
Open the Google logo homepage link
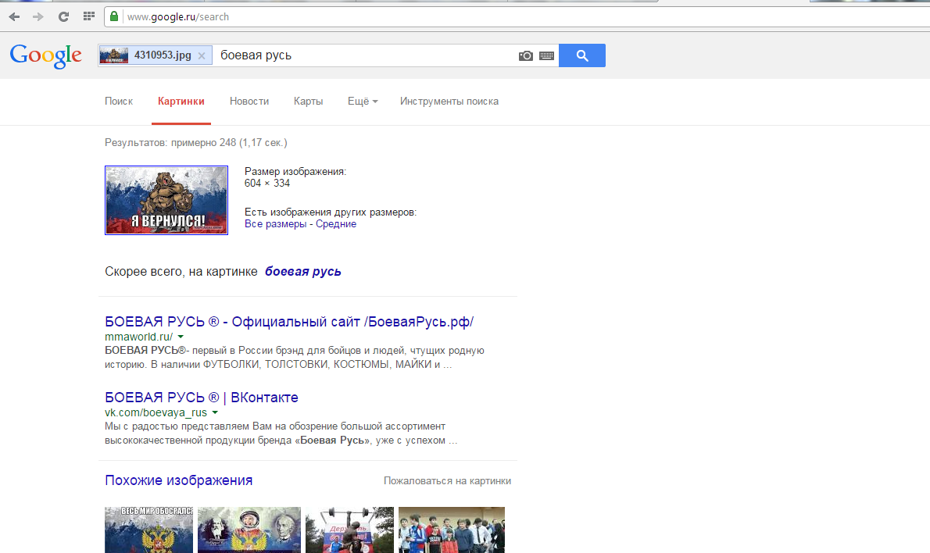pos(45,55)
